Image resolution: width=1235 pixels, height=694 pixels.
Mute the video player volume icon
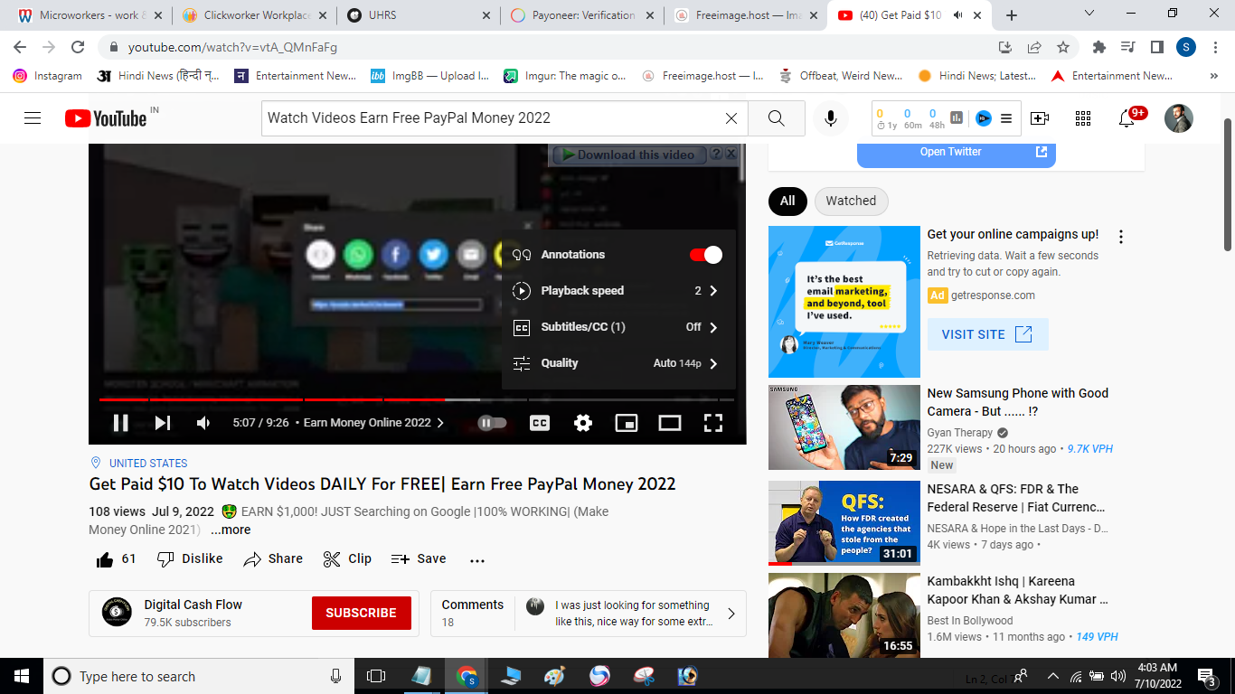coord(203,423)
